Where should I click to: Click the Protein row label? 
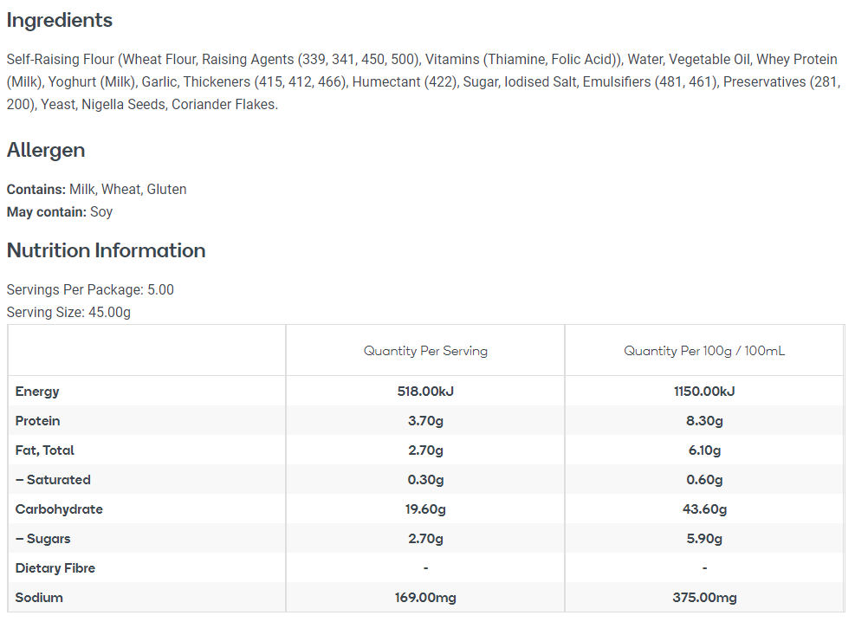tap(38, 421)
